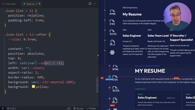Image resolution: width=195 pixels, height=110 pixels.
Task: Click the CSS language mode in status bar
Action: point(69,108)
